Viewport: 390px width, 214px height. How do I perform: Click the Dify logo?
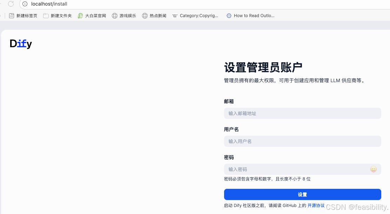click(x=21, y=44)
